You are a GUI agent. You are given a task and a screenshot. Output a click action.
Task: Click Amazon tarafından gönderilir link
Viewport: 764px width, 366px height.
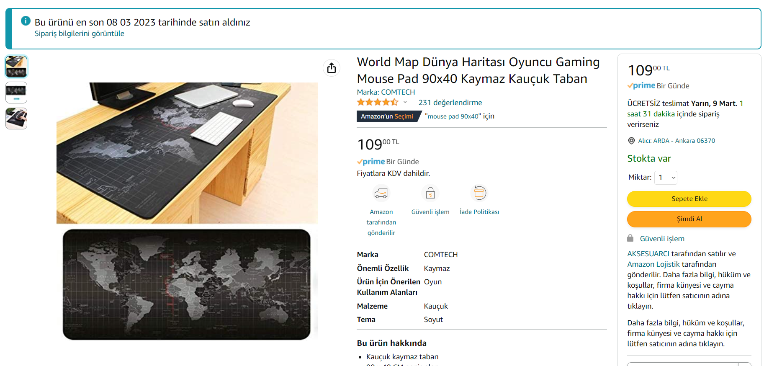tap(381, 222)
